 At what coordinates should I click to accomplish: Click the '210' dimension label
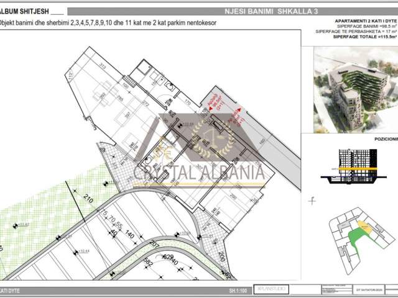(x=88, y=199)
